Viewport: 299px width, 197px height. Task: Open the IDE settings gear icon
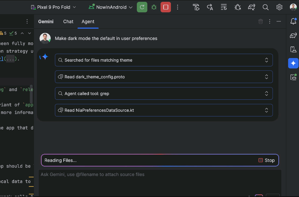[279, 7]
